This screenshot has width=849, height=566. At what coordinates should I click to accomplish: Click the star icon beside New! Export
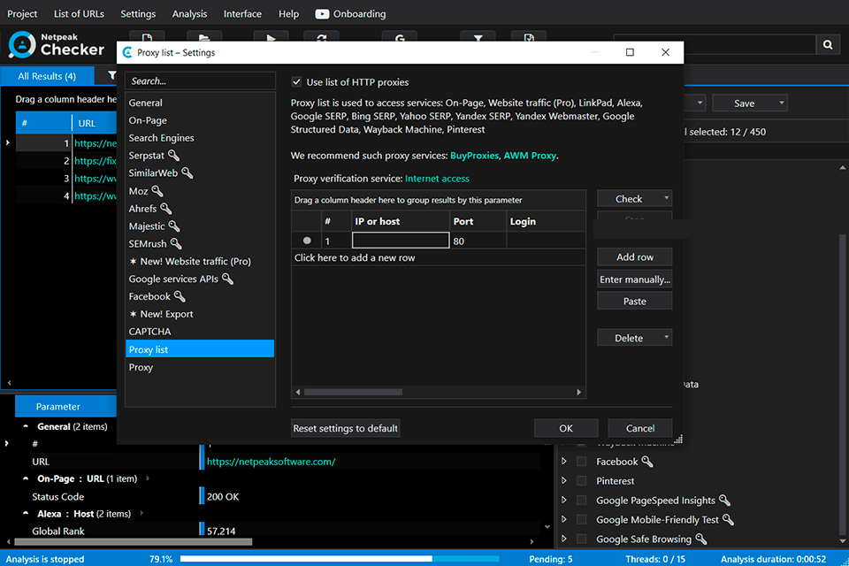[133, 314]
